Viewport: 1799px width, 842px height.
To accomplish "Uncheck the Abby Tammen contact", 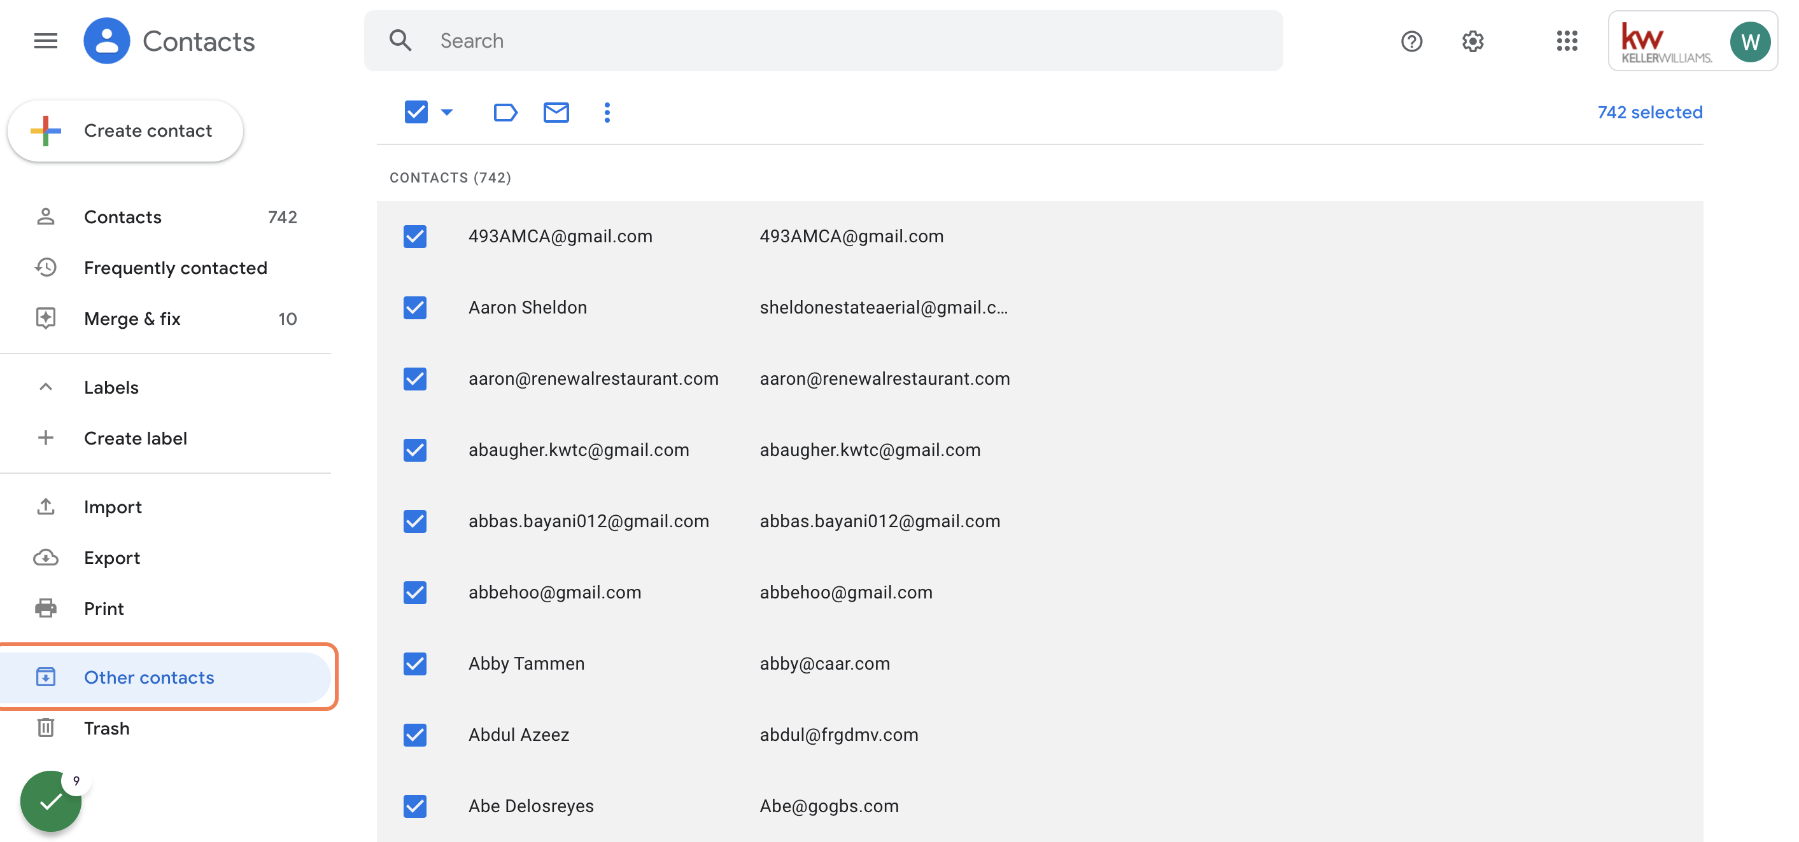I will (x=415, y=663).
